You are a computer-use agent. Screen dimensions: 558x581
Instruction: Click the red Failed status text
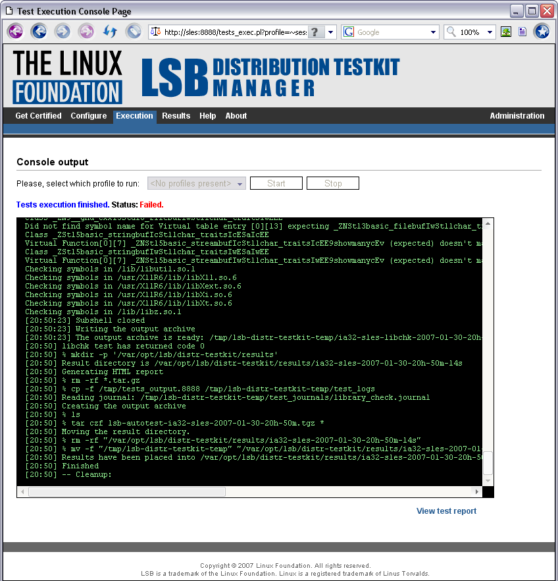coord(151,204)
